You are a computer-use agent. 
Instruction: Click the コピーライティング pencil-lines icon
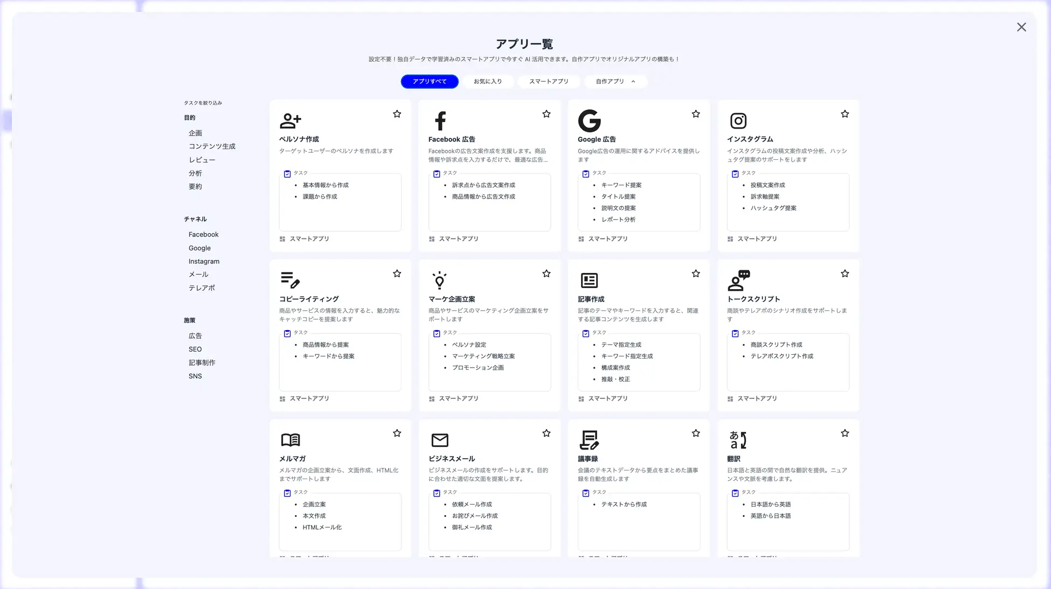pyautogui.click(x=290, y=280)
